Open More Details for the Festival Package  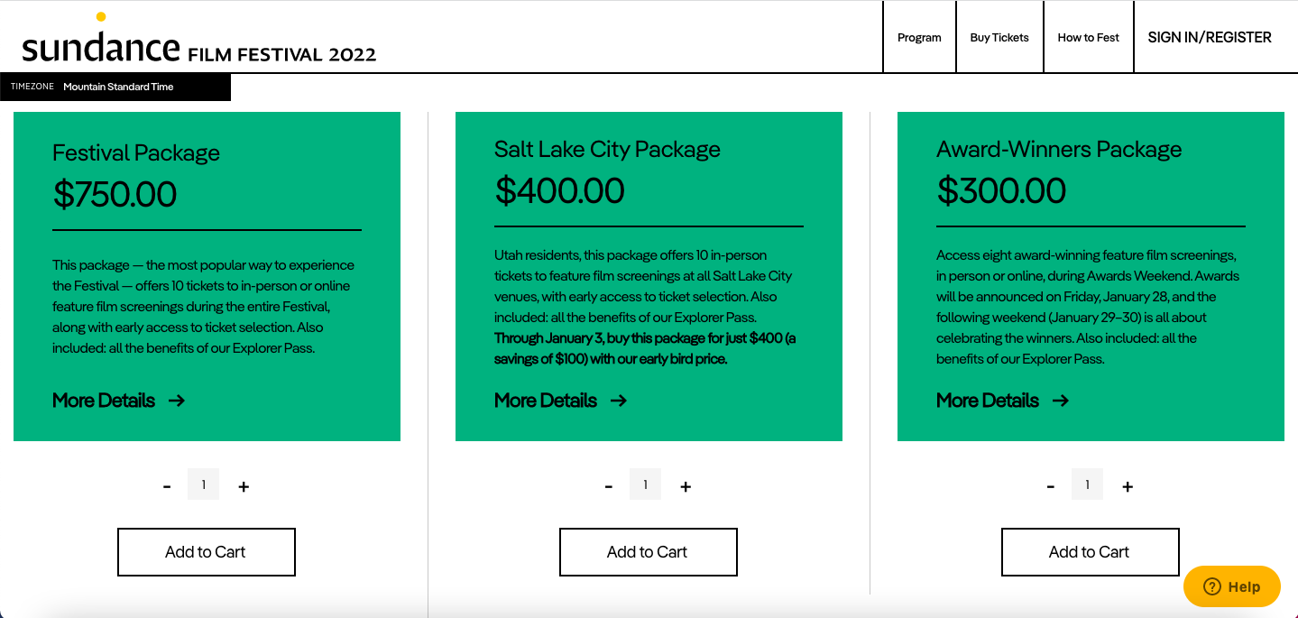[x=103, y=400]
